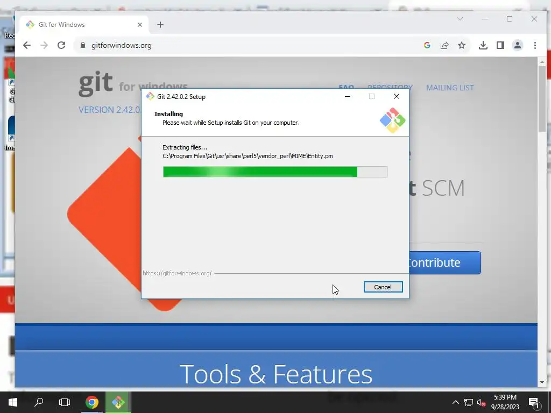Open the notification center icon
551x413 pixels.
534,402
